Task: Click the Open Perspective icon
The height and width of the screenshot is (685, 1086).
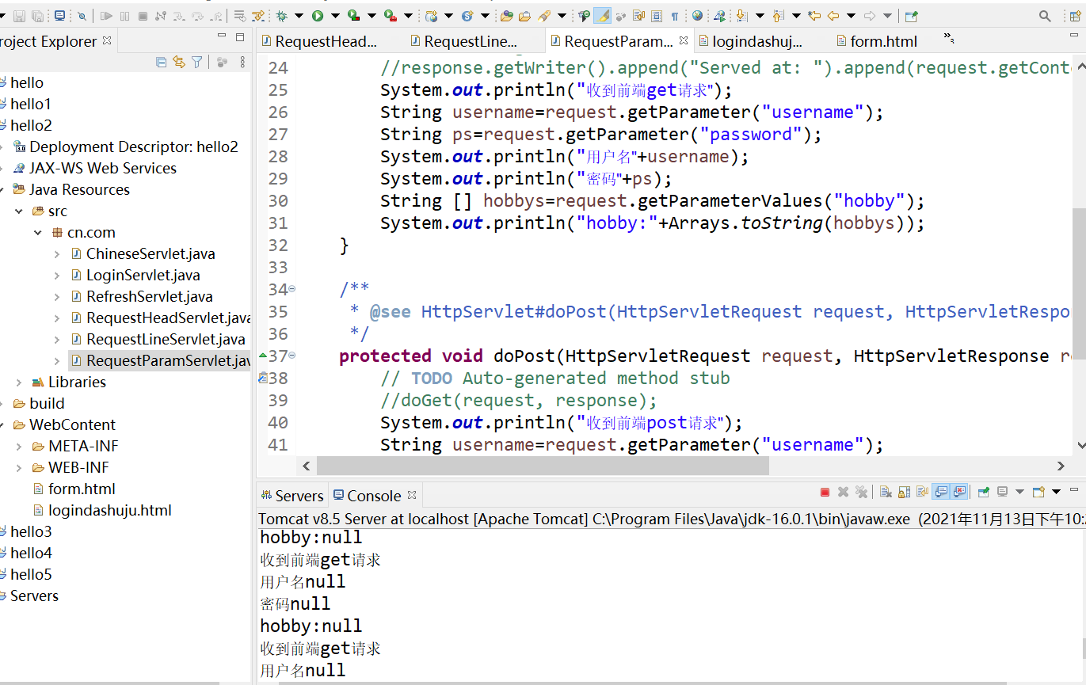Action: [x=1075, y=16]
